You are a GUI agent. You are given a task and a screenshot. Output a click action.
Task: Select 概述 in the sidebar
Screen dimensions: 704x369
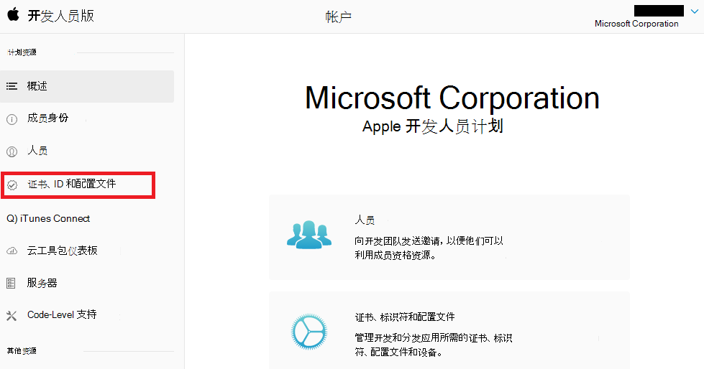[87, 86]
